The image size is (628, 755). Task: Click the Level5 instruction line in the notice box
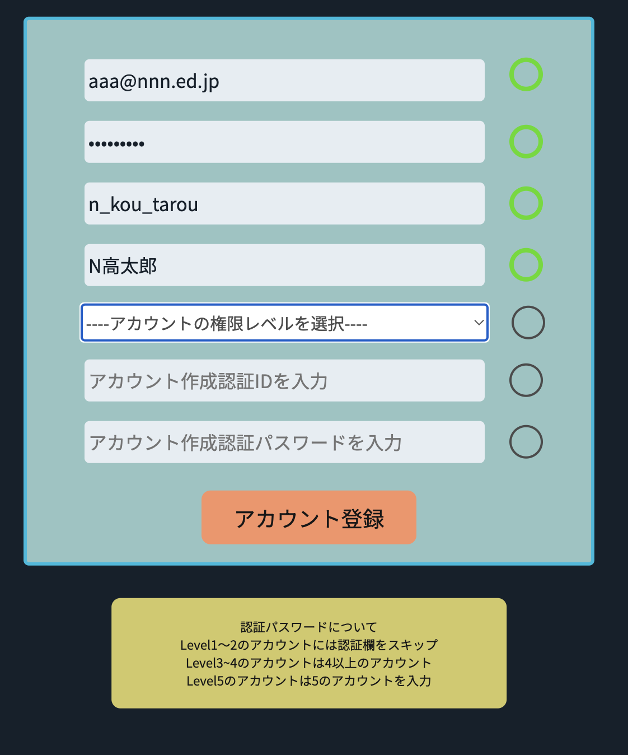[x=309, y=681]
